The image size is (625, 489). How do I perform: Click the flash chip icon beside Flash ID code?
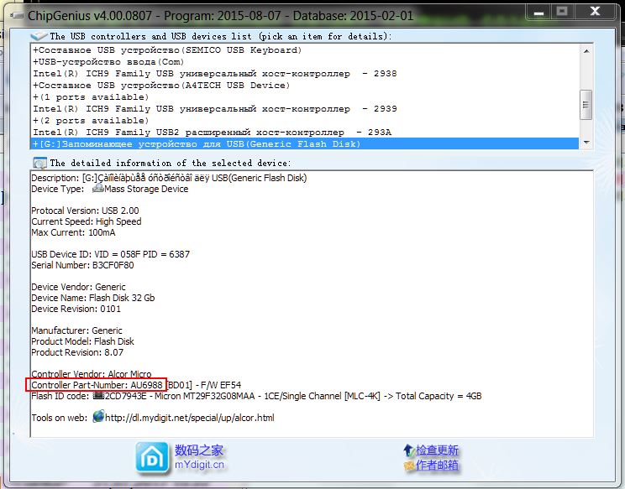[97, 396]
